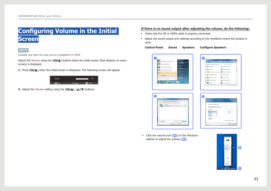Click the Playback tab in Sound dialog image
Viewport: 271px width, 191px height.
tap(160, 101)
